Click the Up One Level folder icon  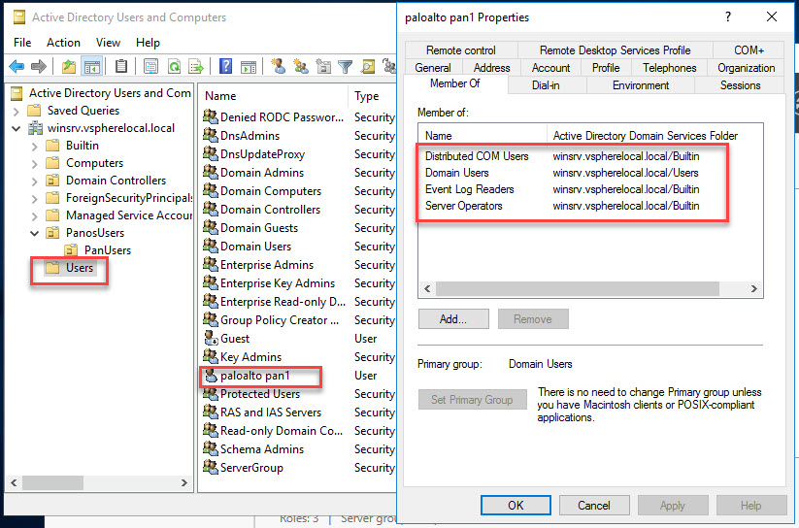point(69,66)
